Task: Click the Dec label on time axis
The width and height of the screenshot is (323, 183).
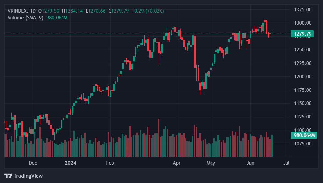Action: [x=33, y=163]
